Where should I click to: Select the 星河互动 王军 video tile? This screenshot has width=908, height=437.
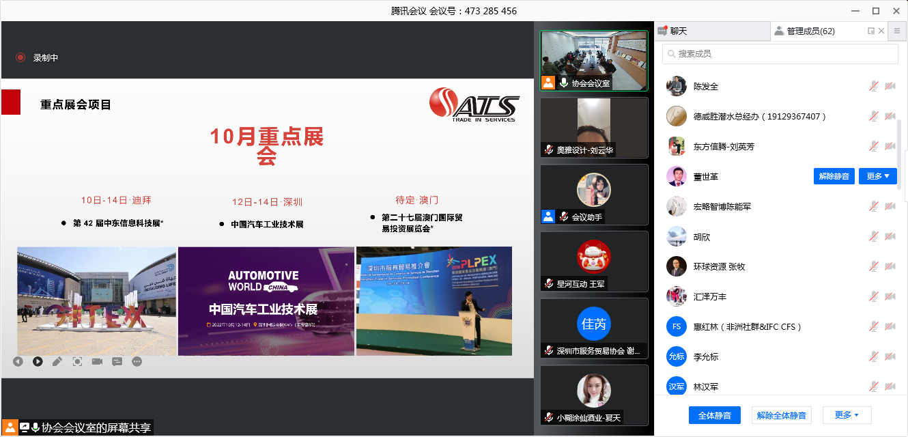tap(594, 262)
